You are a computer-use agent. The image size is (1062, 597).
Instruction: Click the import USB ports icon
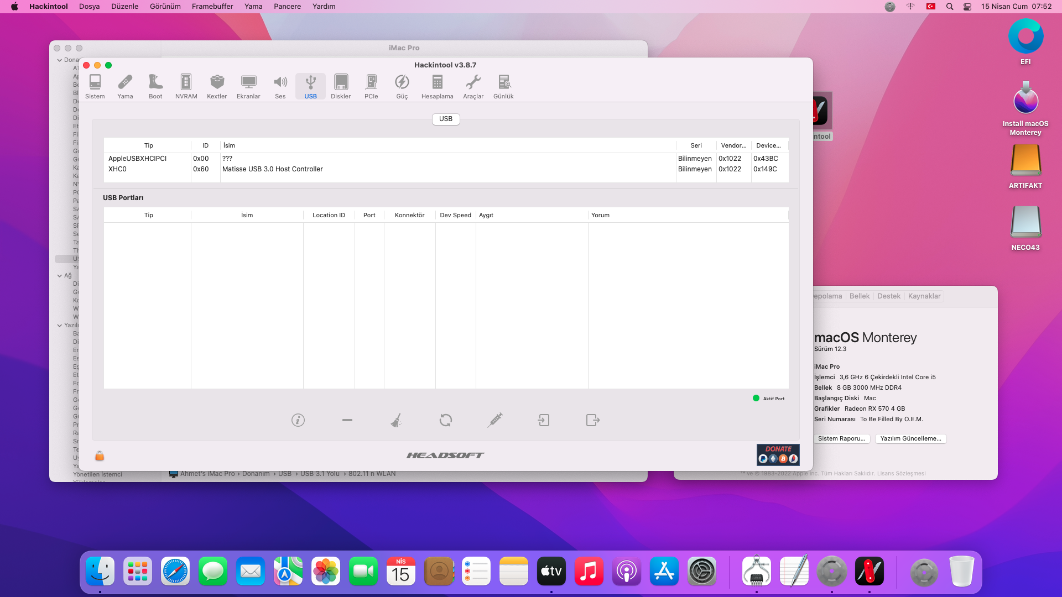(x=544, y=420)
